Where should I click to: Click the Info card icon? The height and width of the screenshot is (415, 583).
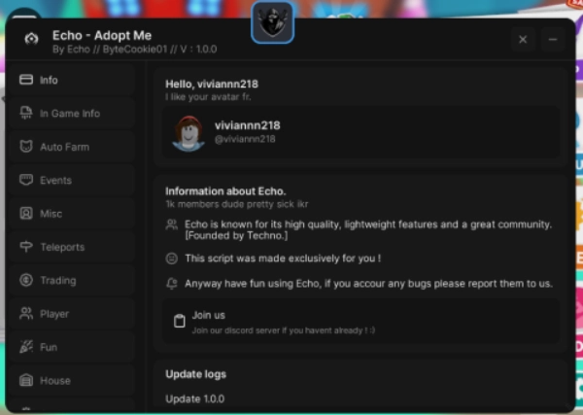[26, 80]
